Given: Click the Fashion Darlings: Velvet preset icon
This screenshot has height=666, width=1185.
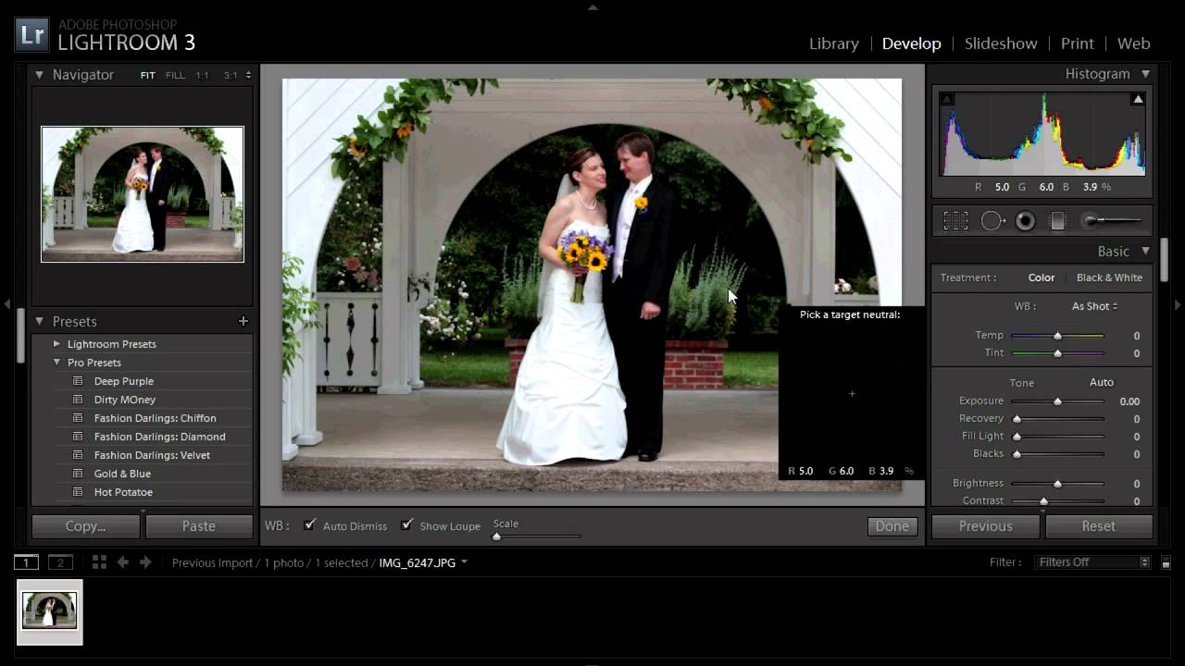Looking at the screenshot, I should click(79, 455).
